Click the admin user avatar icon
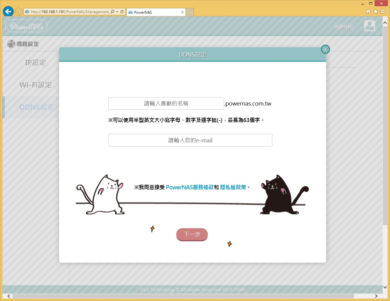Image resolution: width=390 pixels, height=301 pixels. click(370, 26)
